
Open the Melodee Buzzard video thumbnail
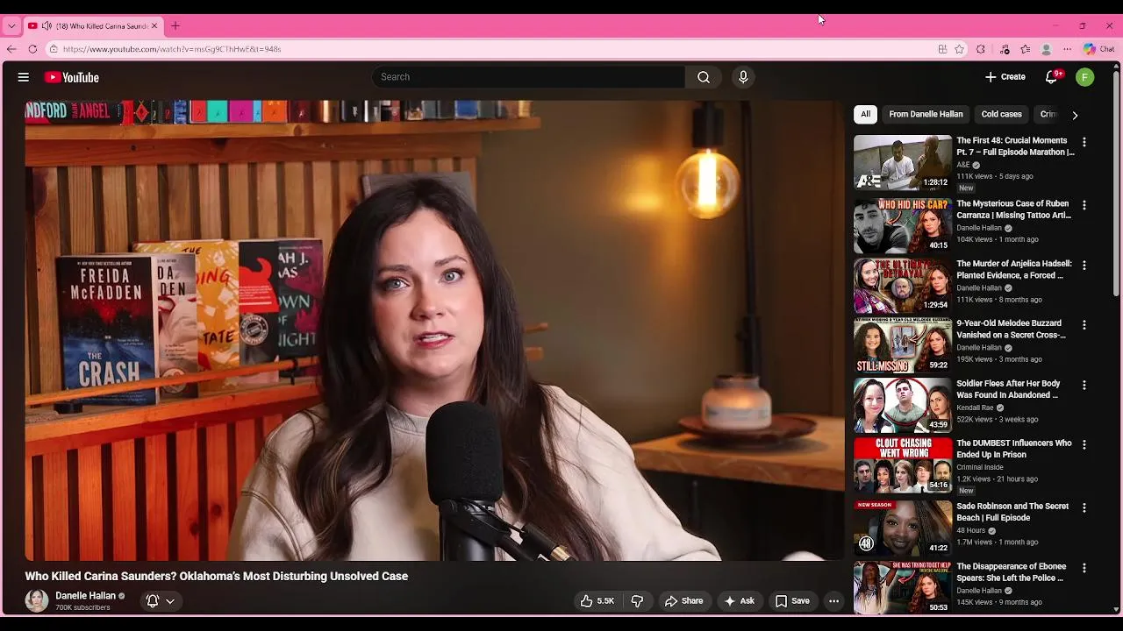pos(903,345)
